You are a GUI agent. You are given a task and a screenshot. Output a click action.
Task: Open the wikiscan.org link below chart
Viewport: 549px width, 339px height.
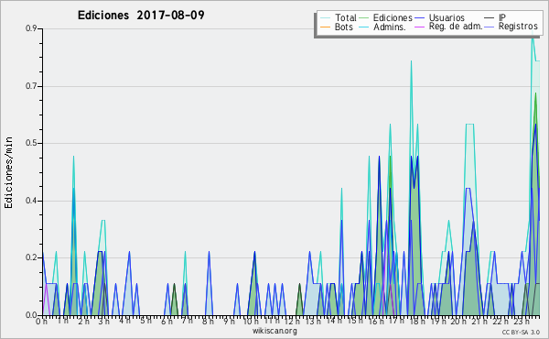274,331
